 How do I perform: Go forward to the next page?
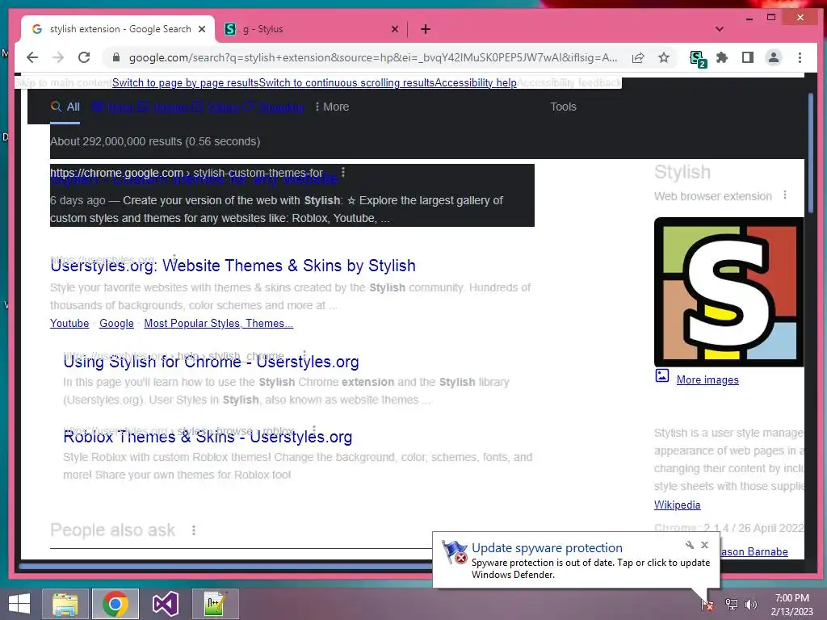click(58, 57)
